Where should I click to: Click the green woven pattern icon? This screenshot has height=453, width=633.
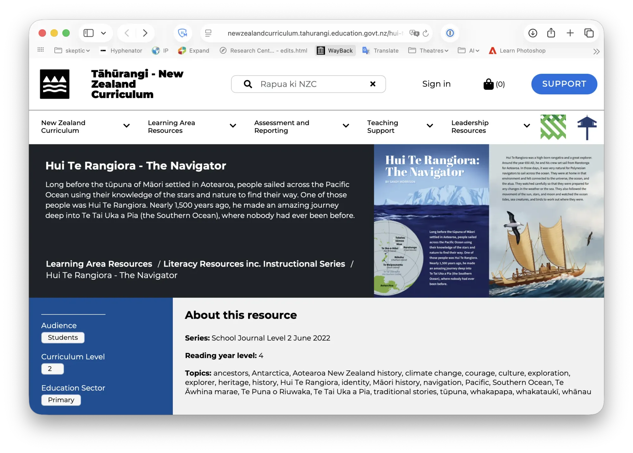553,127
